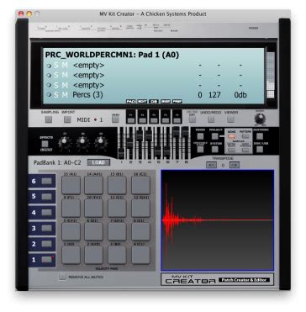Select pad bank 5 button

[47, 197]
